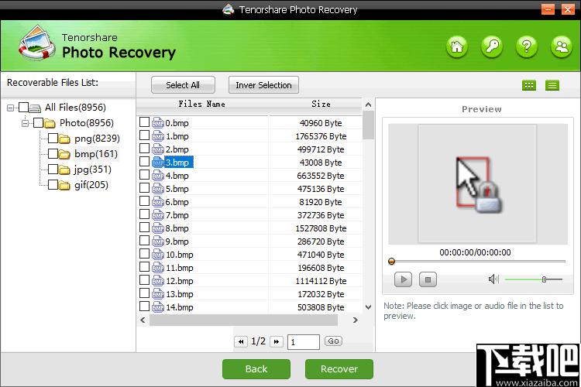Switch to thumbnail grid view
Screen dimensions: 581x387
(529, 86)
